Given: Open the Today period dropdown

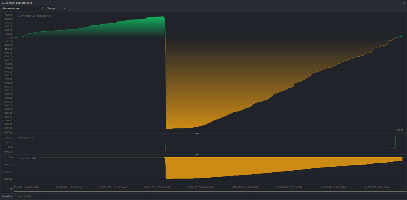Looking at the screenshot, I should click(x=56, y=8).
